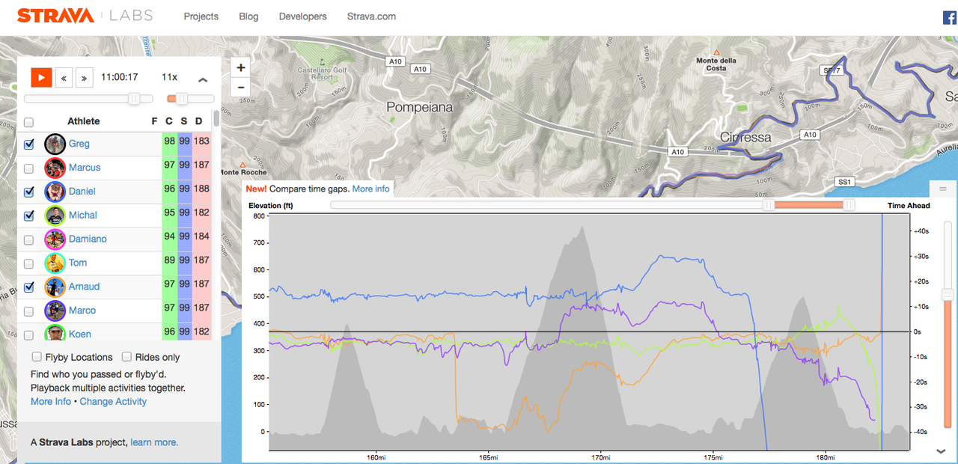Open the Blog menu item
958x464 pixels.
coord(248,16)
